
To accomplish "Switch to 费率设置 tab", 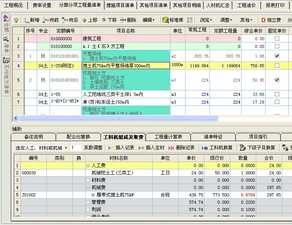I will click(42, 5).
